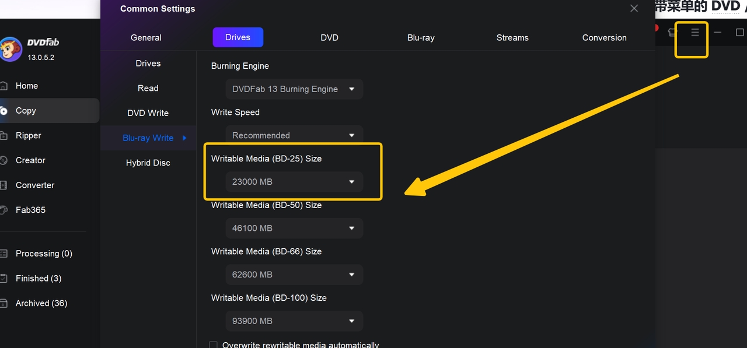This screenshot has height=348, width=747.
Task: Switch to the DVD settings tab
Action: (x=329, y=37)
